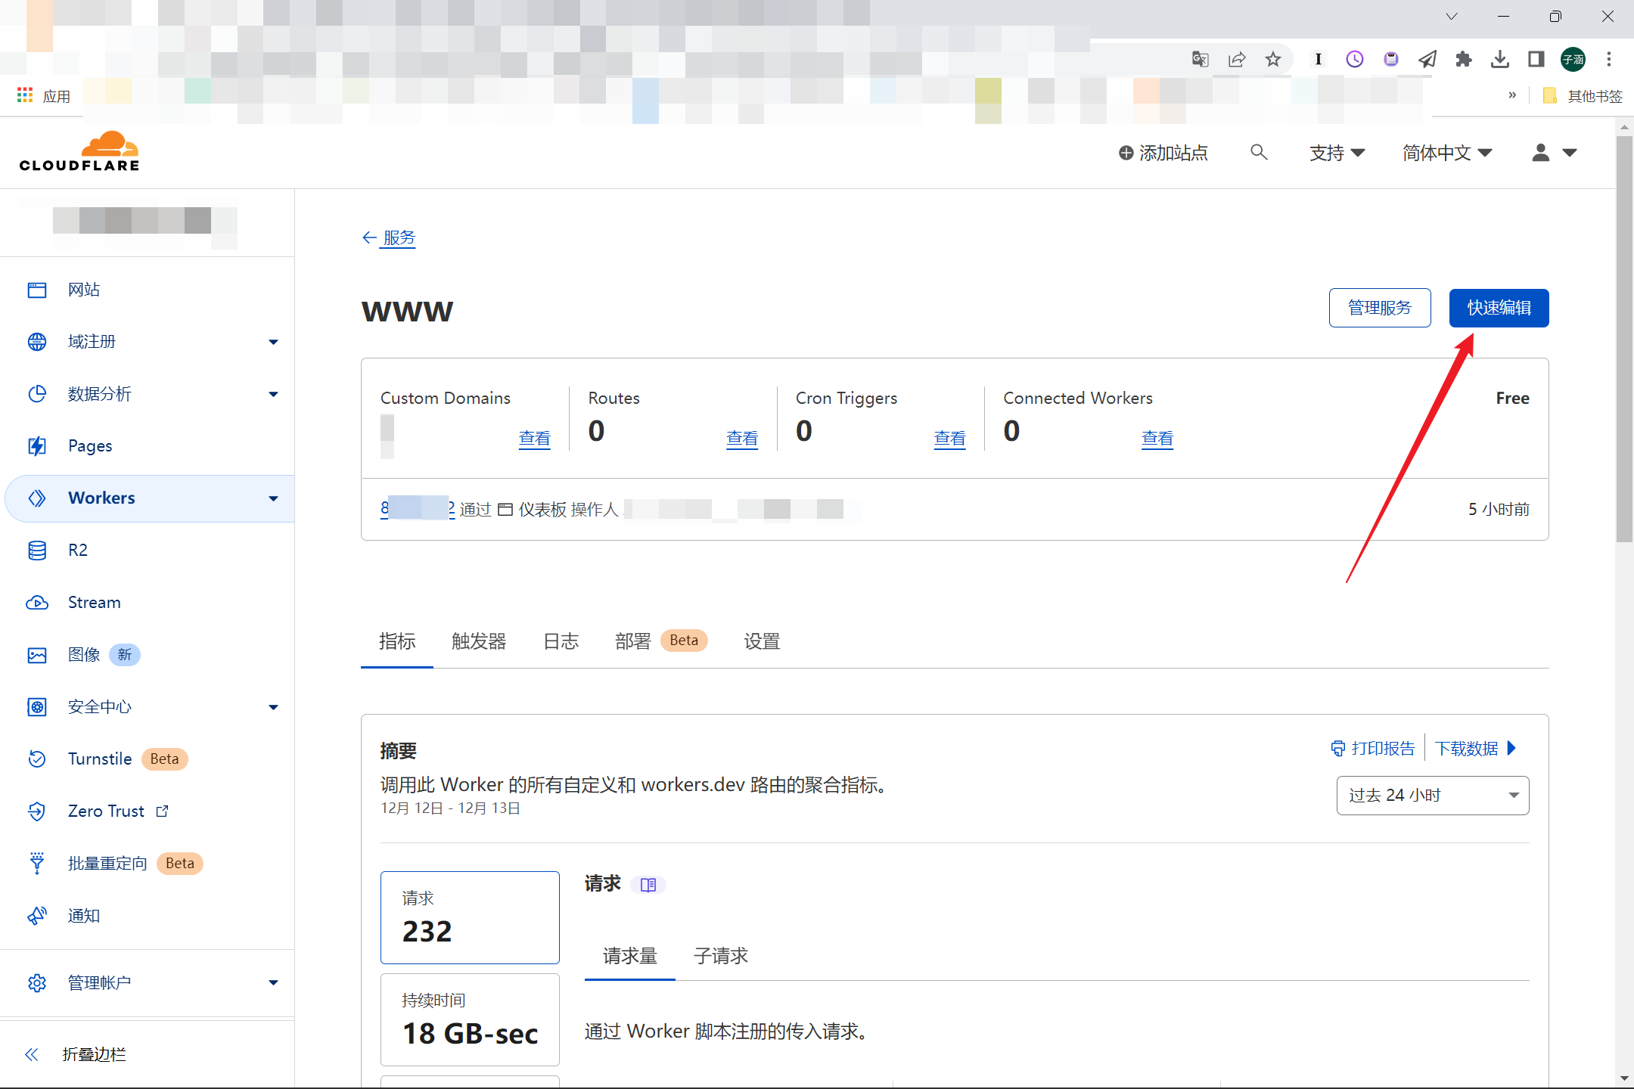The width and height of the screenshot is (1634, 1089).
Task: Click the Workers diamond icon
Action: pos(37,498)
